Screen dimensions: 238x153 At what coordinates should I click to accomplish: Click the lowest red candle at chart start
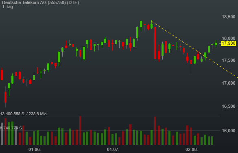click(x=5, y=97)
